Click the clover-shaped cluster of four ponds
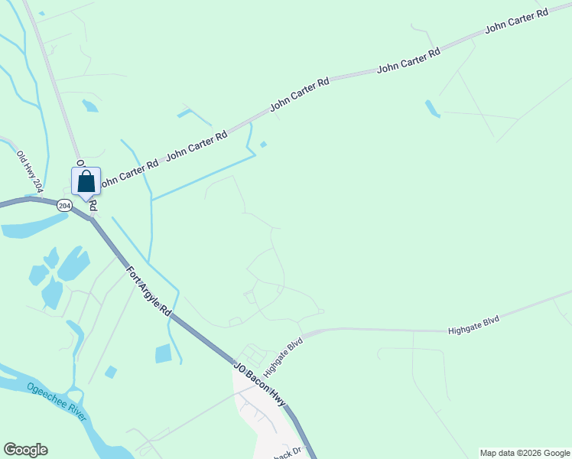 coord(58,277)
